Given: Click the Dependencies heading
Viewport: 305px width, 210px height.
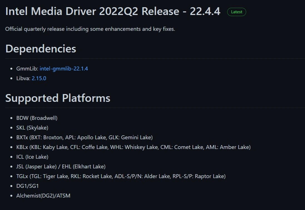Looking at the screenshot, I should (41, 49).
